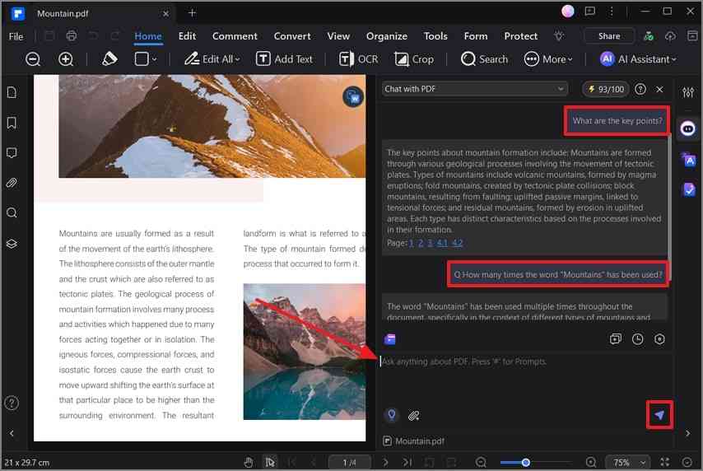Click the chat history clock icon

coord(637,339)
